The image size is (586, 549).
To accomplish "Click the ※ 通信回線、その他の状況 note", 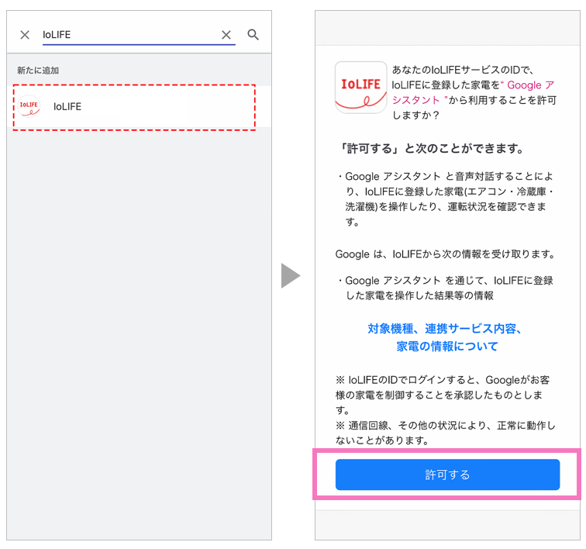I will (x=445, y=433).
